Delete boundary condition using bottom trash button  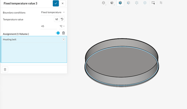pyautogui.click(x=5, y=69)
